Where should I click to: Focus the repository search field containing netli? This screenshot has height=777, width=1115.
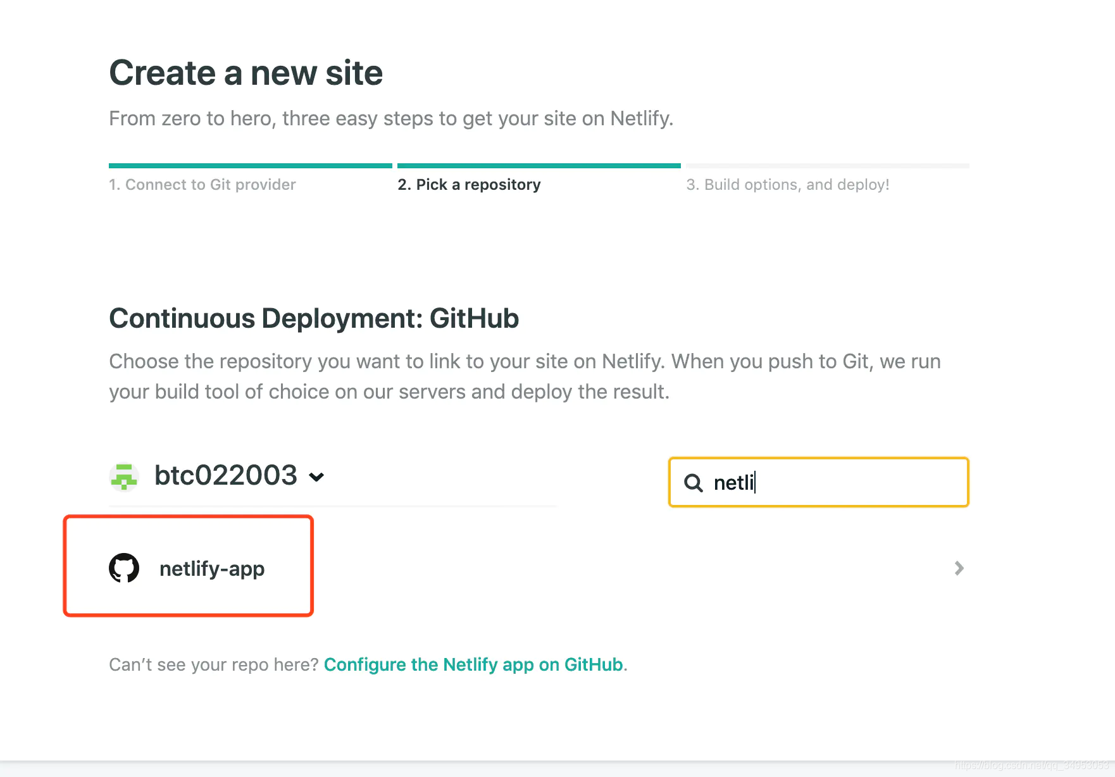coord(819,482)
